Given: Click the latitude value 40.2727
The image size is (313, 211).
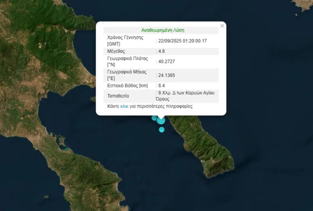Looking at the screenshot, I should pyautogui.click(x=166, y=62).
